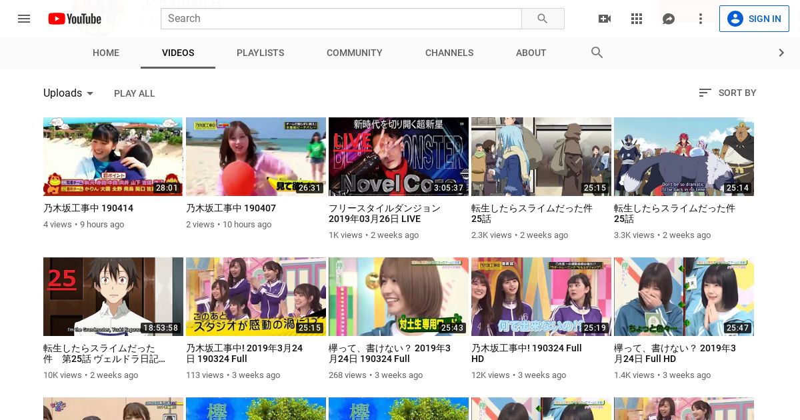Screen dimensions: 800x420
Task: Open the hamburger guide menu
Action: pyautogui.click(x=24, y=19)
